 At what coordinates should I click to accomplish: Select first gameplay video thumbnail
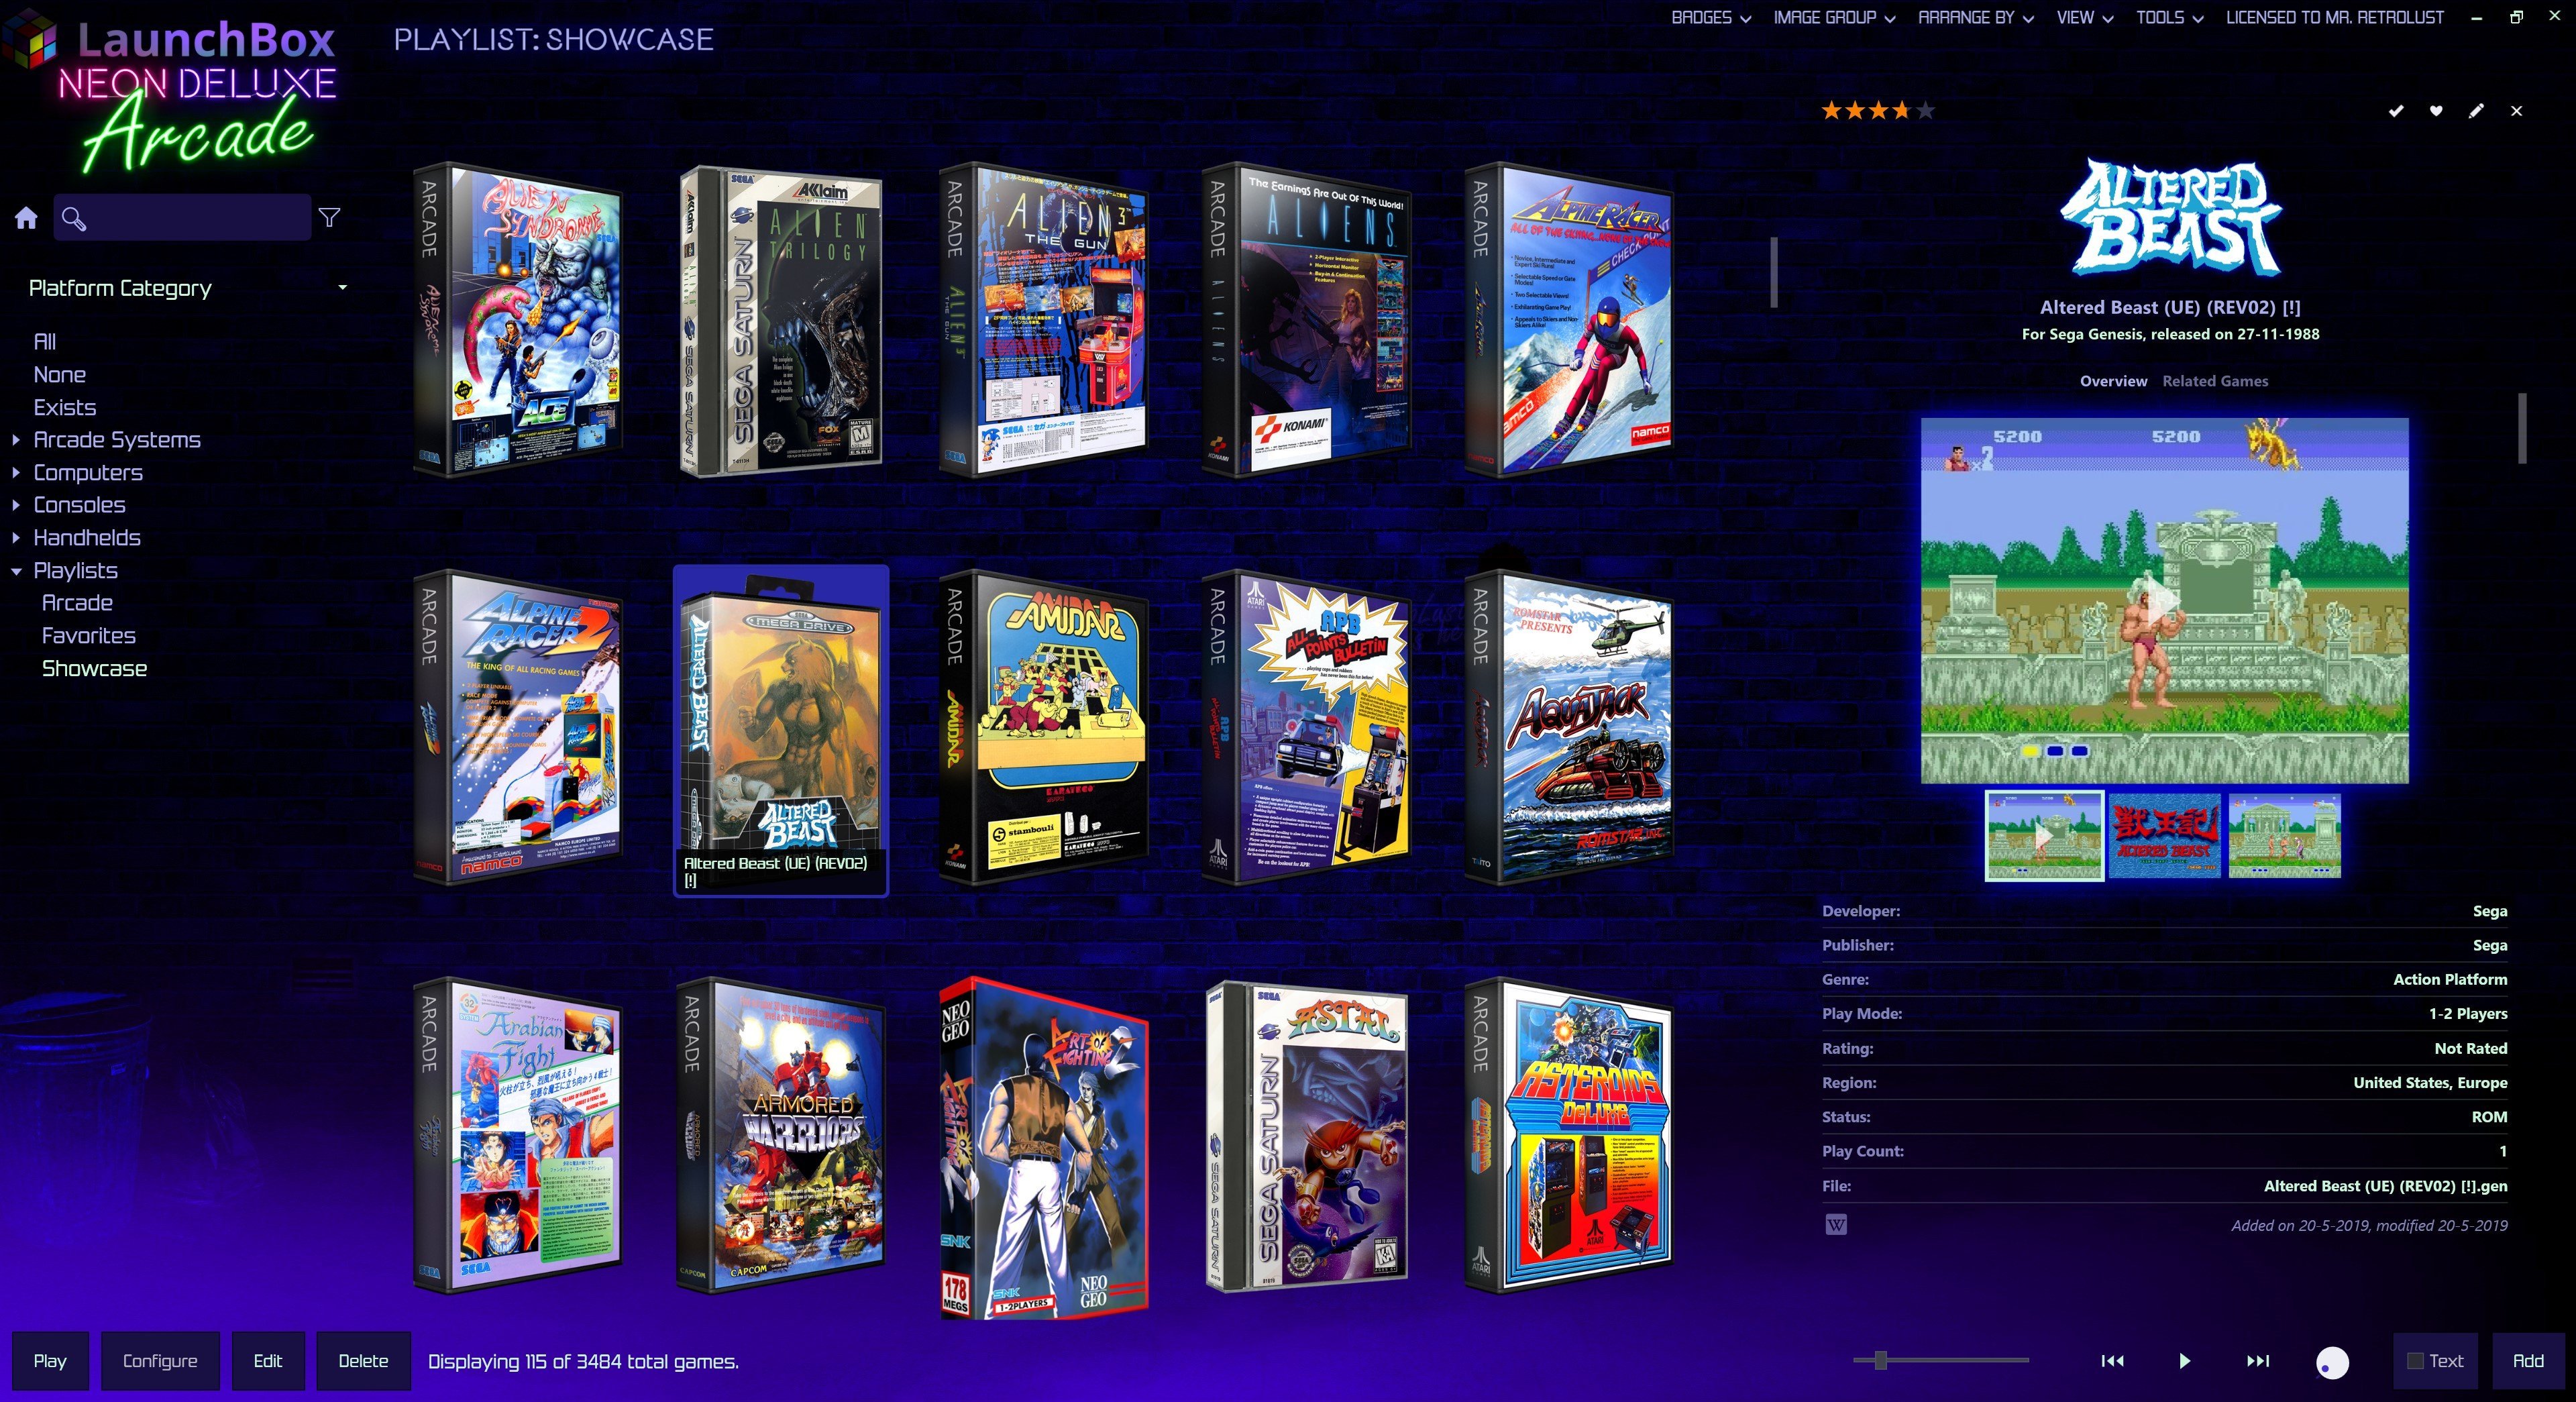(x=2044, y=835)
